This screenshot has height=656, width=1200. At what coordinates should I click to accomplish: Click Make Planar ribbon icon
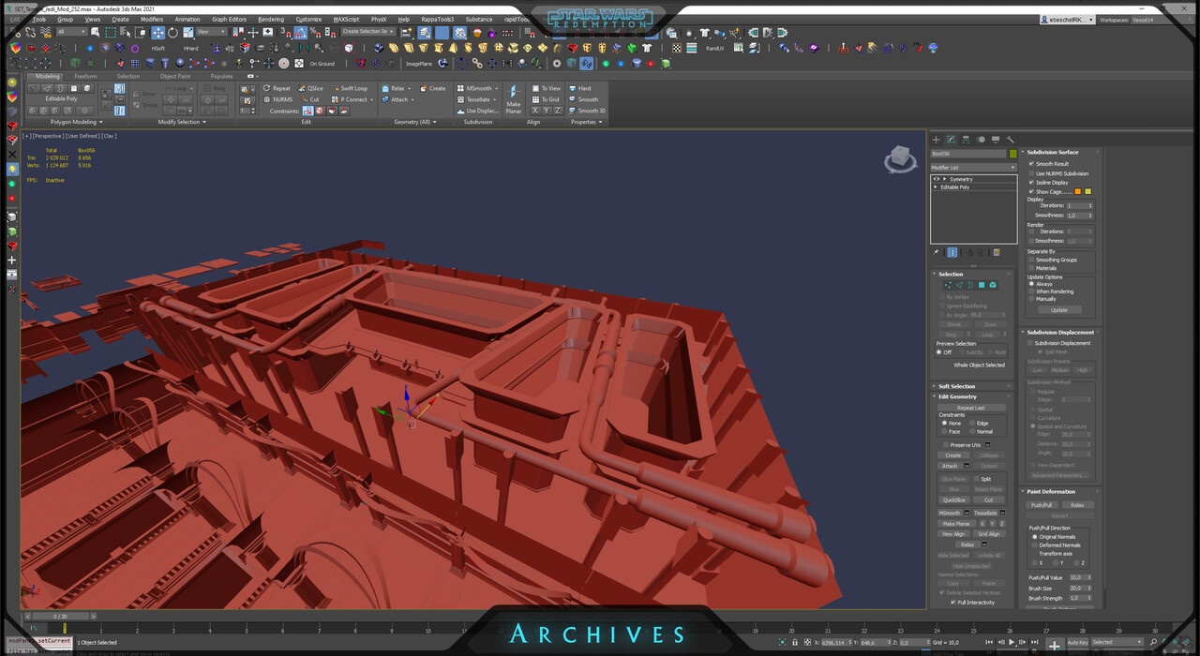514,98
